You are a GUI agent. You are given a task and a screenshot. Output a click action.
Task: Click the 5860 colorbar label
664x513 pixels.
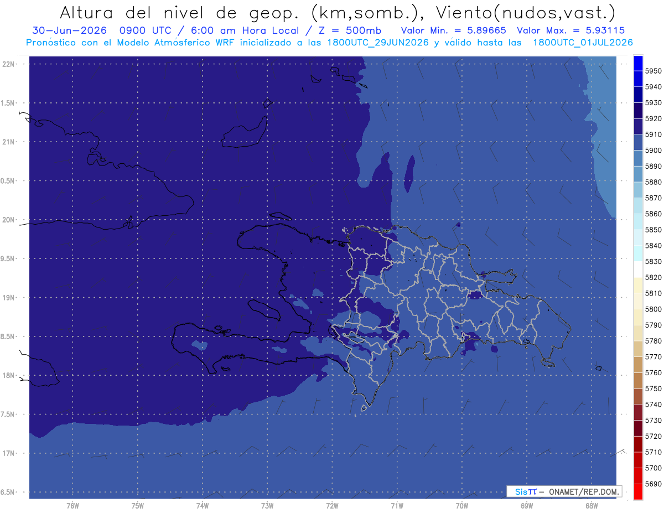(x=653, y=214)
